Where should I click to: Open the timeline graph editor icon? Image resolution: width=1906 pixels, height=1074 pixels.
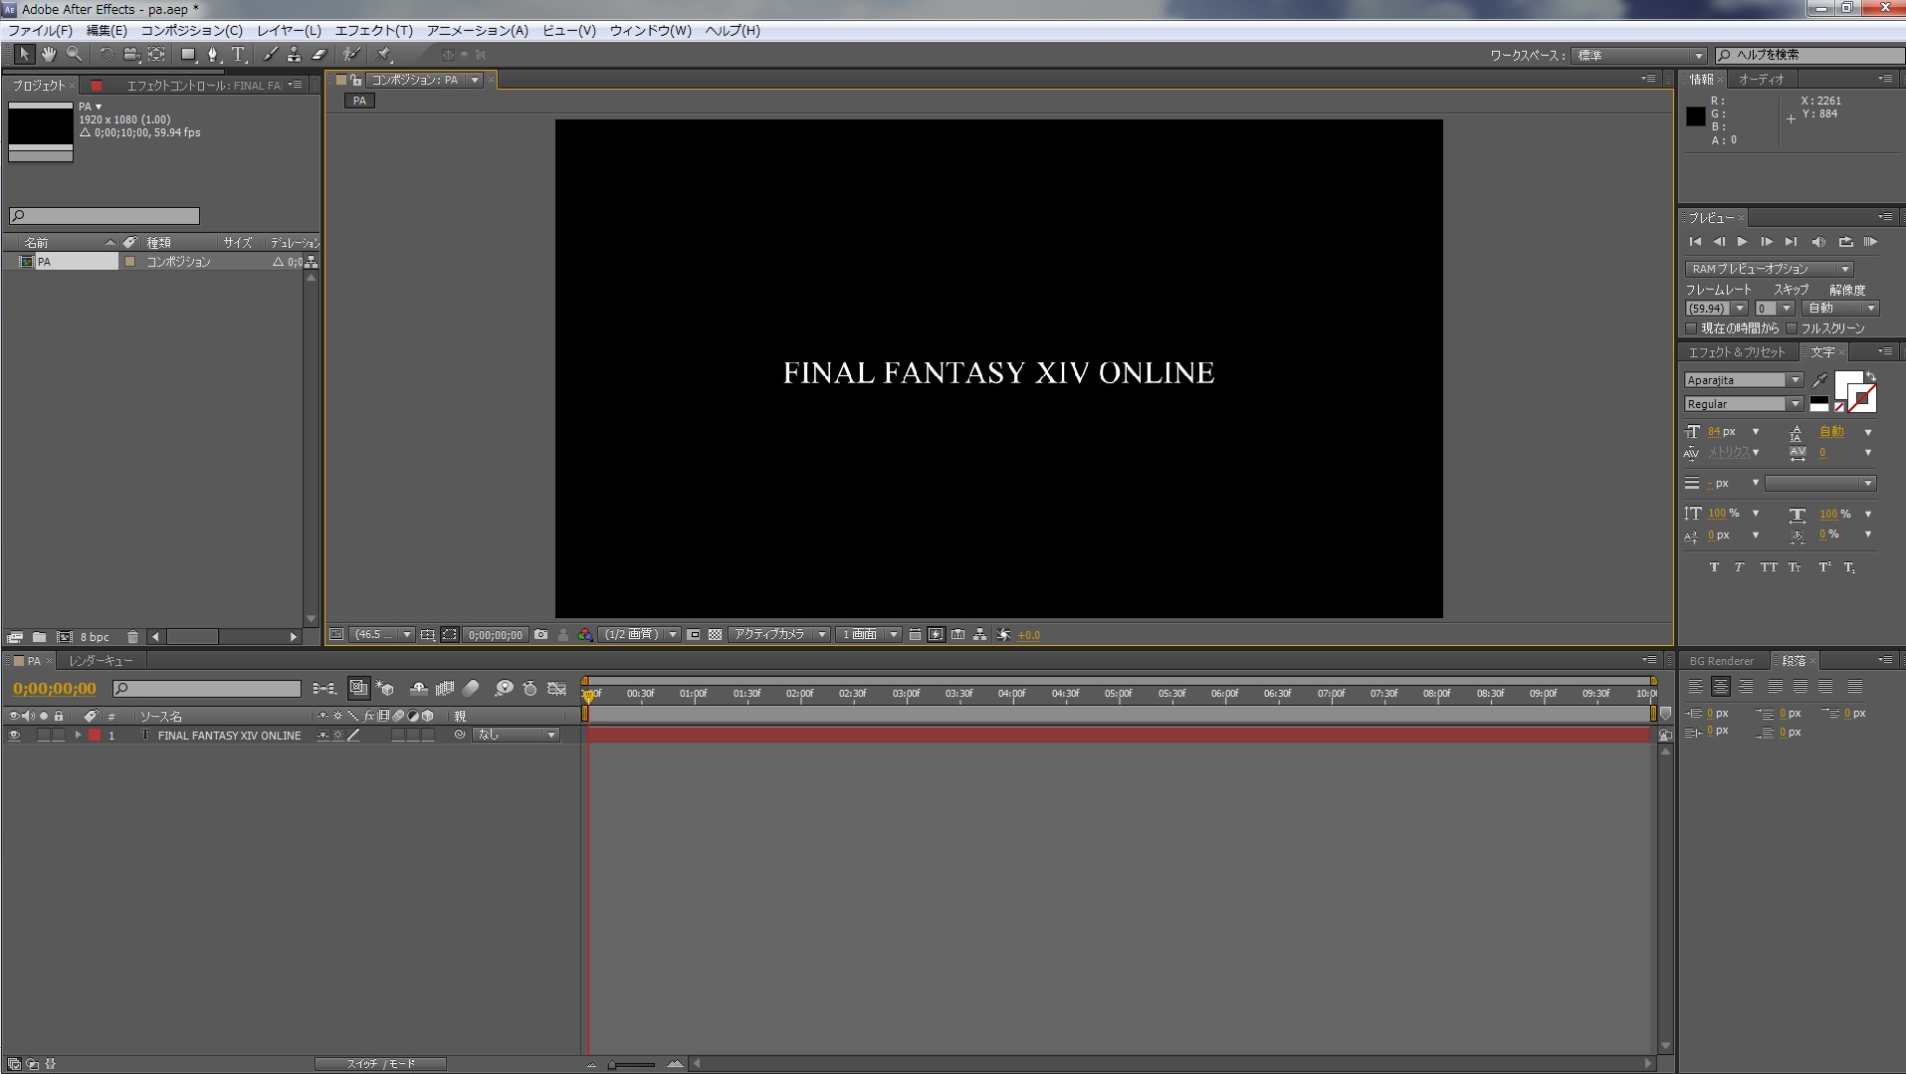click(x=557, y=689)
